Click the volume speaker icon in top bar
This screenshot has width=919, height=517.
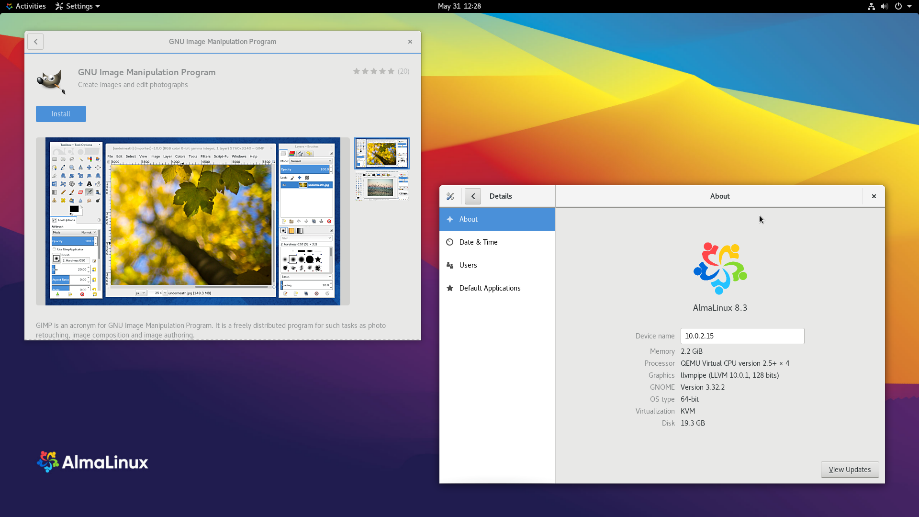pos(884,6)
